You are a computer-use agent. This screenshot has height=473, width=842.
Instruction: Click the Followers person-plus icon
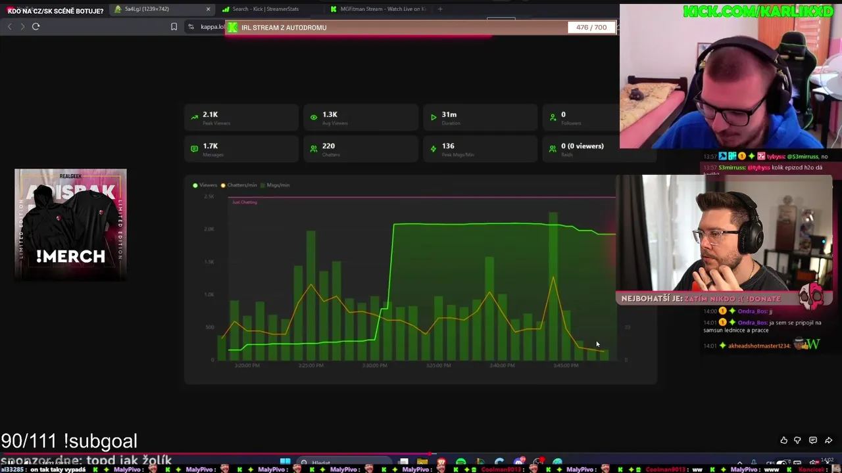click(x=553, y=118)
